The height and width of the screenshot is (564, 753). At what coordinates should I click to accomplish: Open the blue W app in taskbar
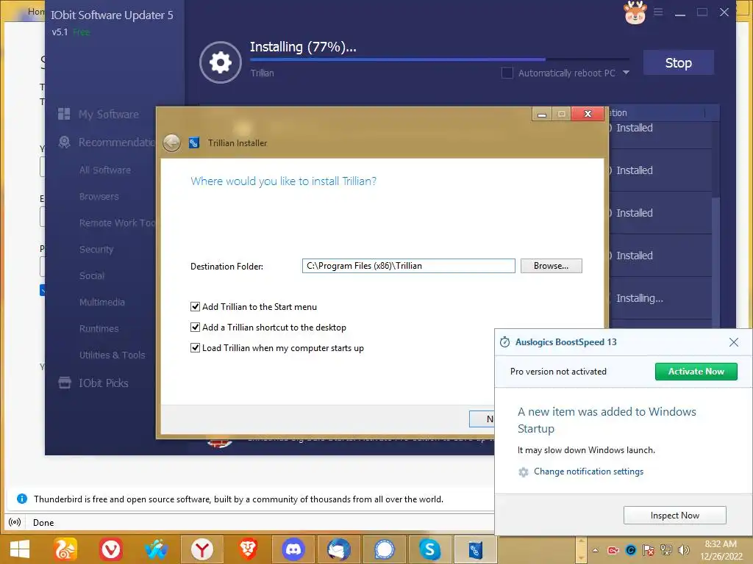(157, 549)
